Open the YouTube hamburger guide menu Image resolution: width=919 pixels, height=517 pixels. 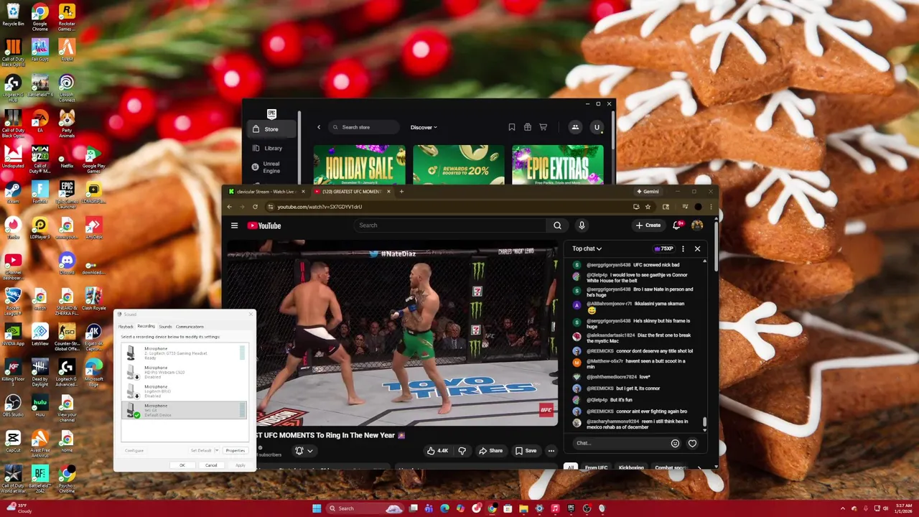pyautogui.click(x=234, y=225)
